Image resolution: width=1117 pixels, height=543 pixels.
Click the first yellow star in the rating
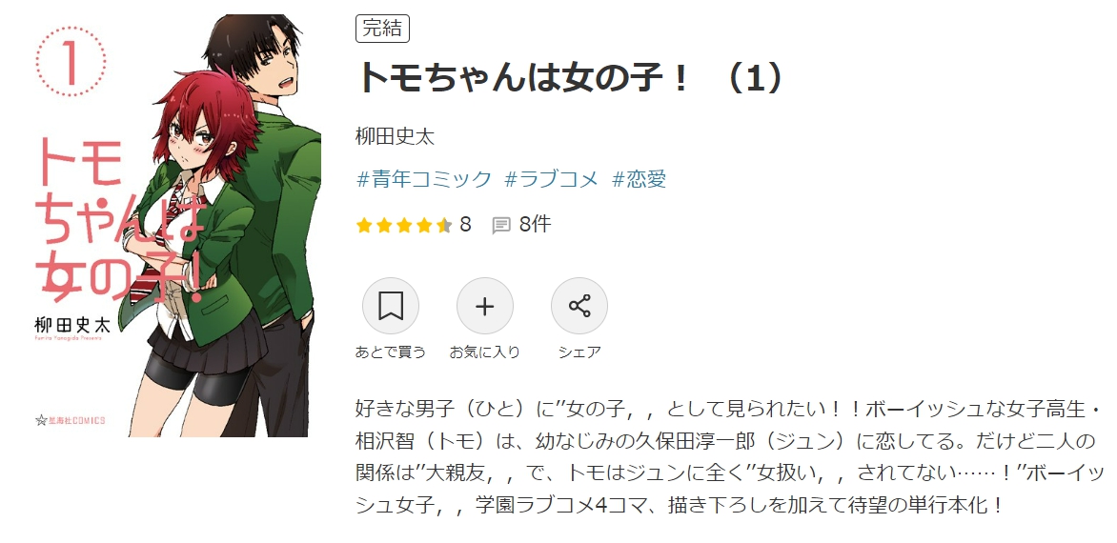[x=364, y=226]
